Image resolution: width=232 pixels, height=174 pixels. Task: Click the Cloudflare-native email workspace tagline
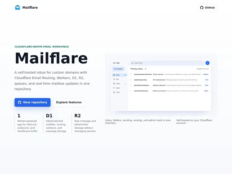pos(42,47)
